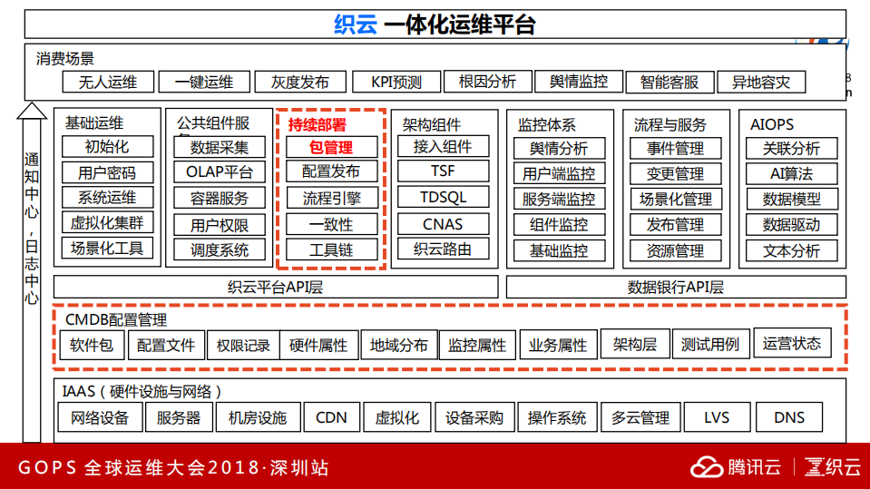Select the DNS box

(789, 417)
